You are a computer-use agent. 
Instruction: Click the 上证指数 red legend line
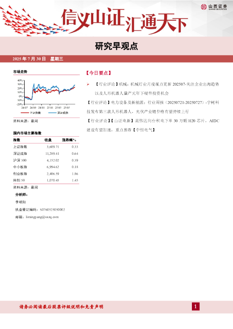coord(25,113)
